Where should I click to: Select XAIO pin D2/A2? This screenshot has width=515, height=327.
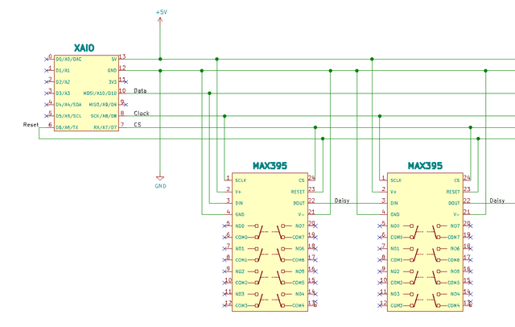pos(63,82)
